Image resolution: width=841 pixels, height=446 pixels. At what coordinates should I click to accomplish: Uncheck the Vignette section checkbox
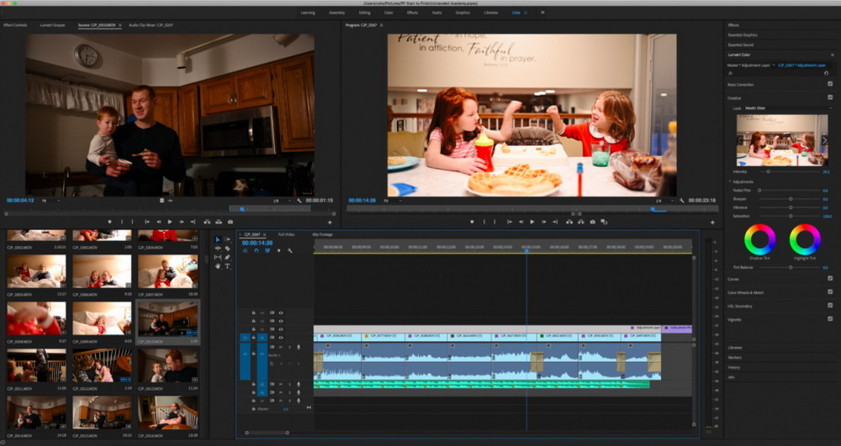pos(830,319)
